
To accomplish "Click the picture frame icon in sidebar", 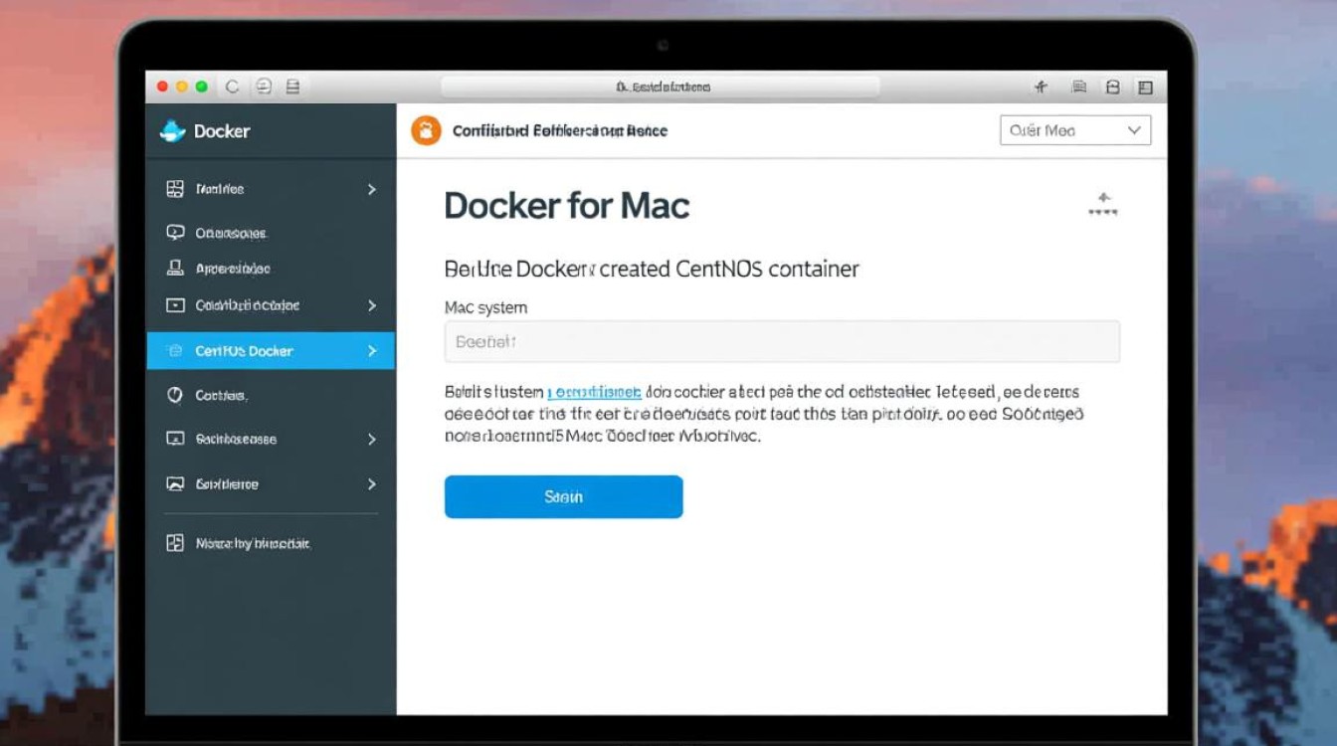I will [175, 484].
